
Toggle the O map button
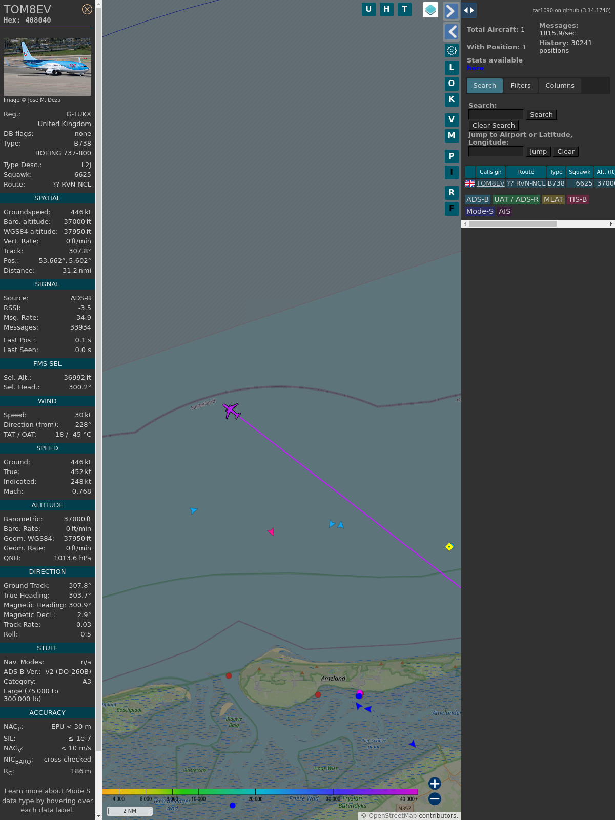point(452,84)
